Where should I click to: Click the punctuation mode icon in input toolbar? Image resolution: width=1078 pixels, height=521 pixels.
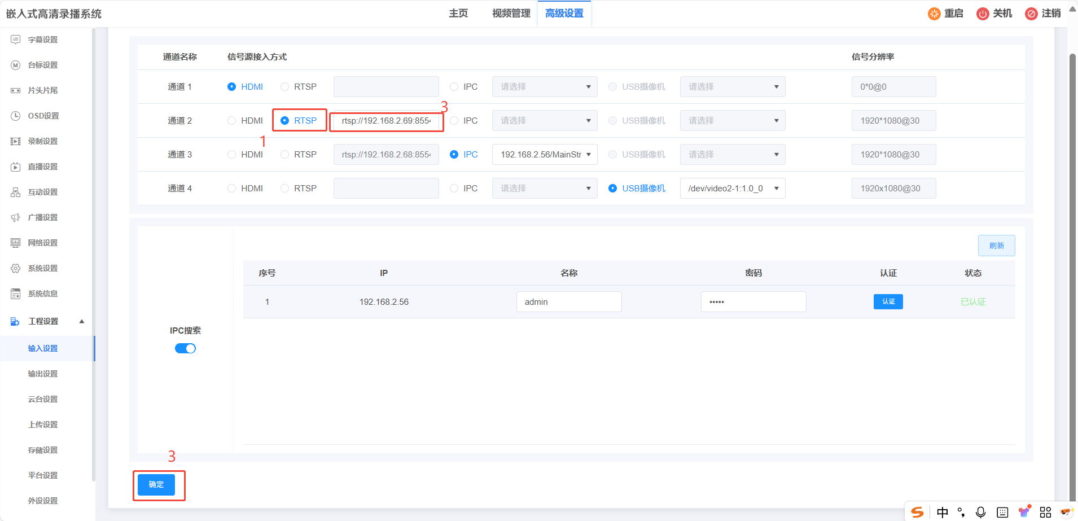pyautogui.click(x=961, y=512)
